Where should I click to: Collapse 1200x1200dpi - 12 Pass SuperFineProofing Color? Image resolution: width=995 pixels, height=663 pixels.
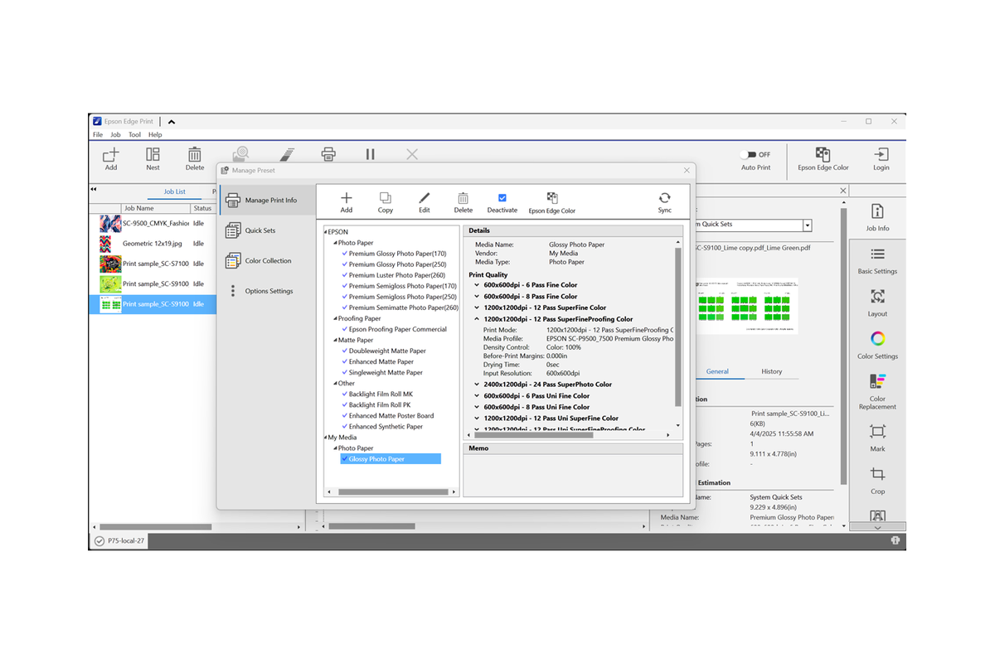pos(477,319)
